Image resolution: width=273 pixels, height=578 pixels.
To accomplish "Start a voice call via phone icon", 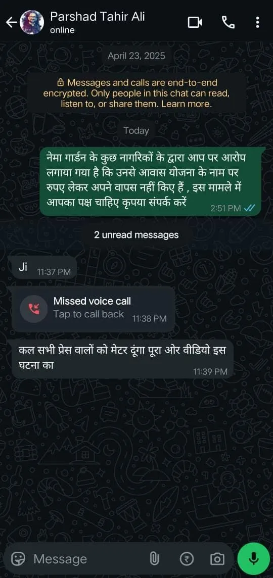I will click(228, 23).
